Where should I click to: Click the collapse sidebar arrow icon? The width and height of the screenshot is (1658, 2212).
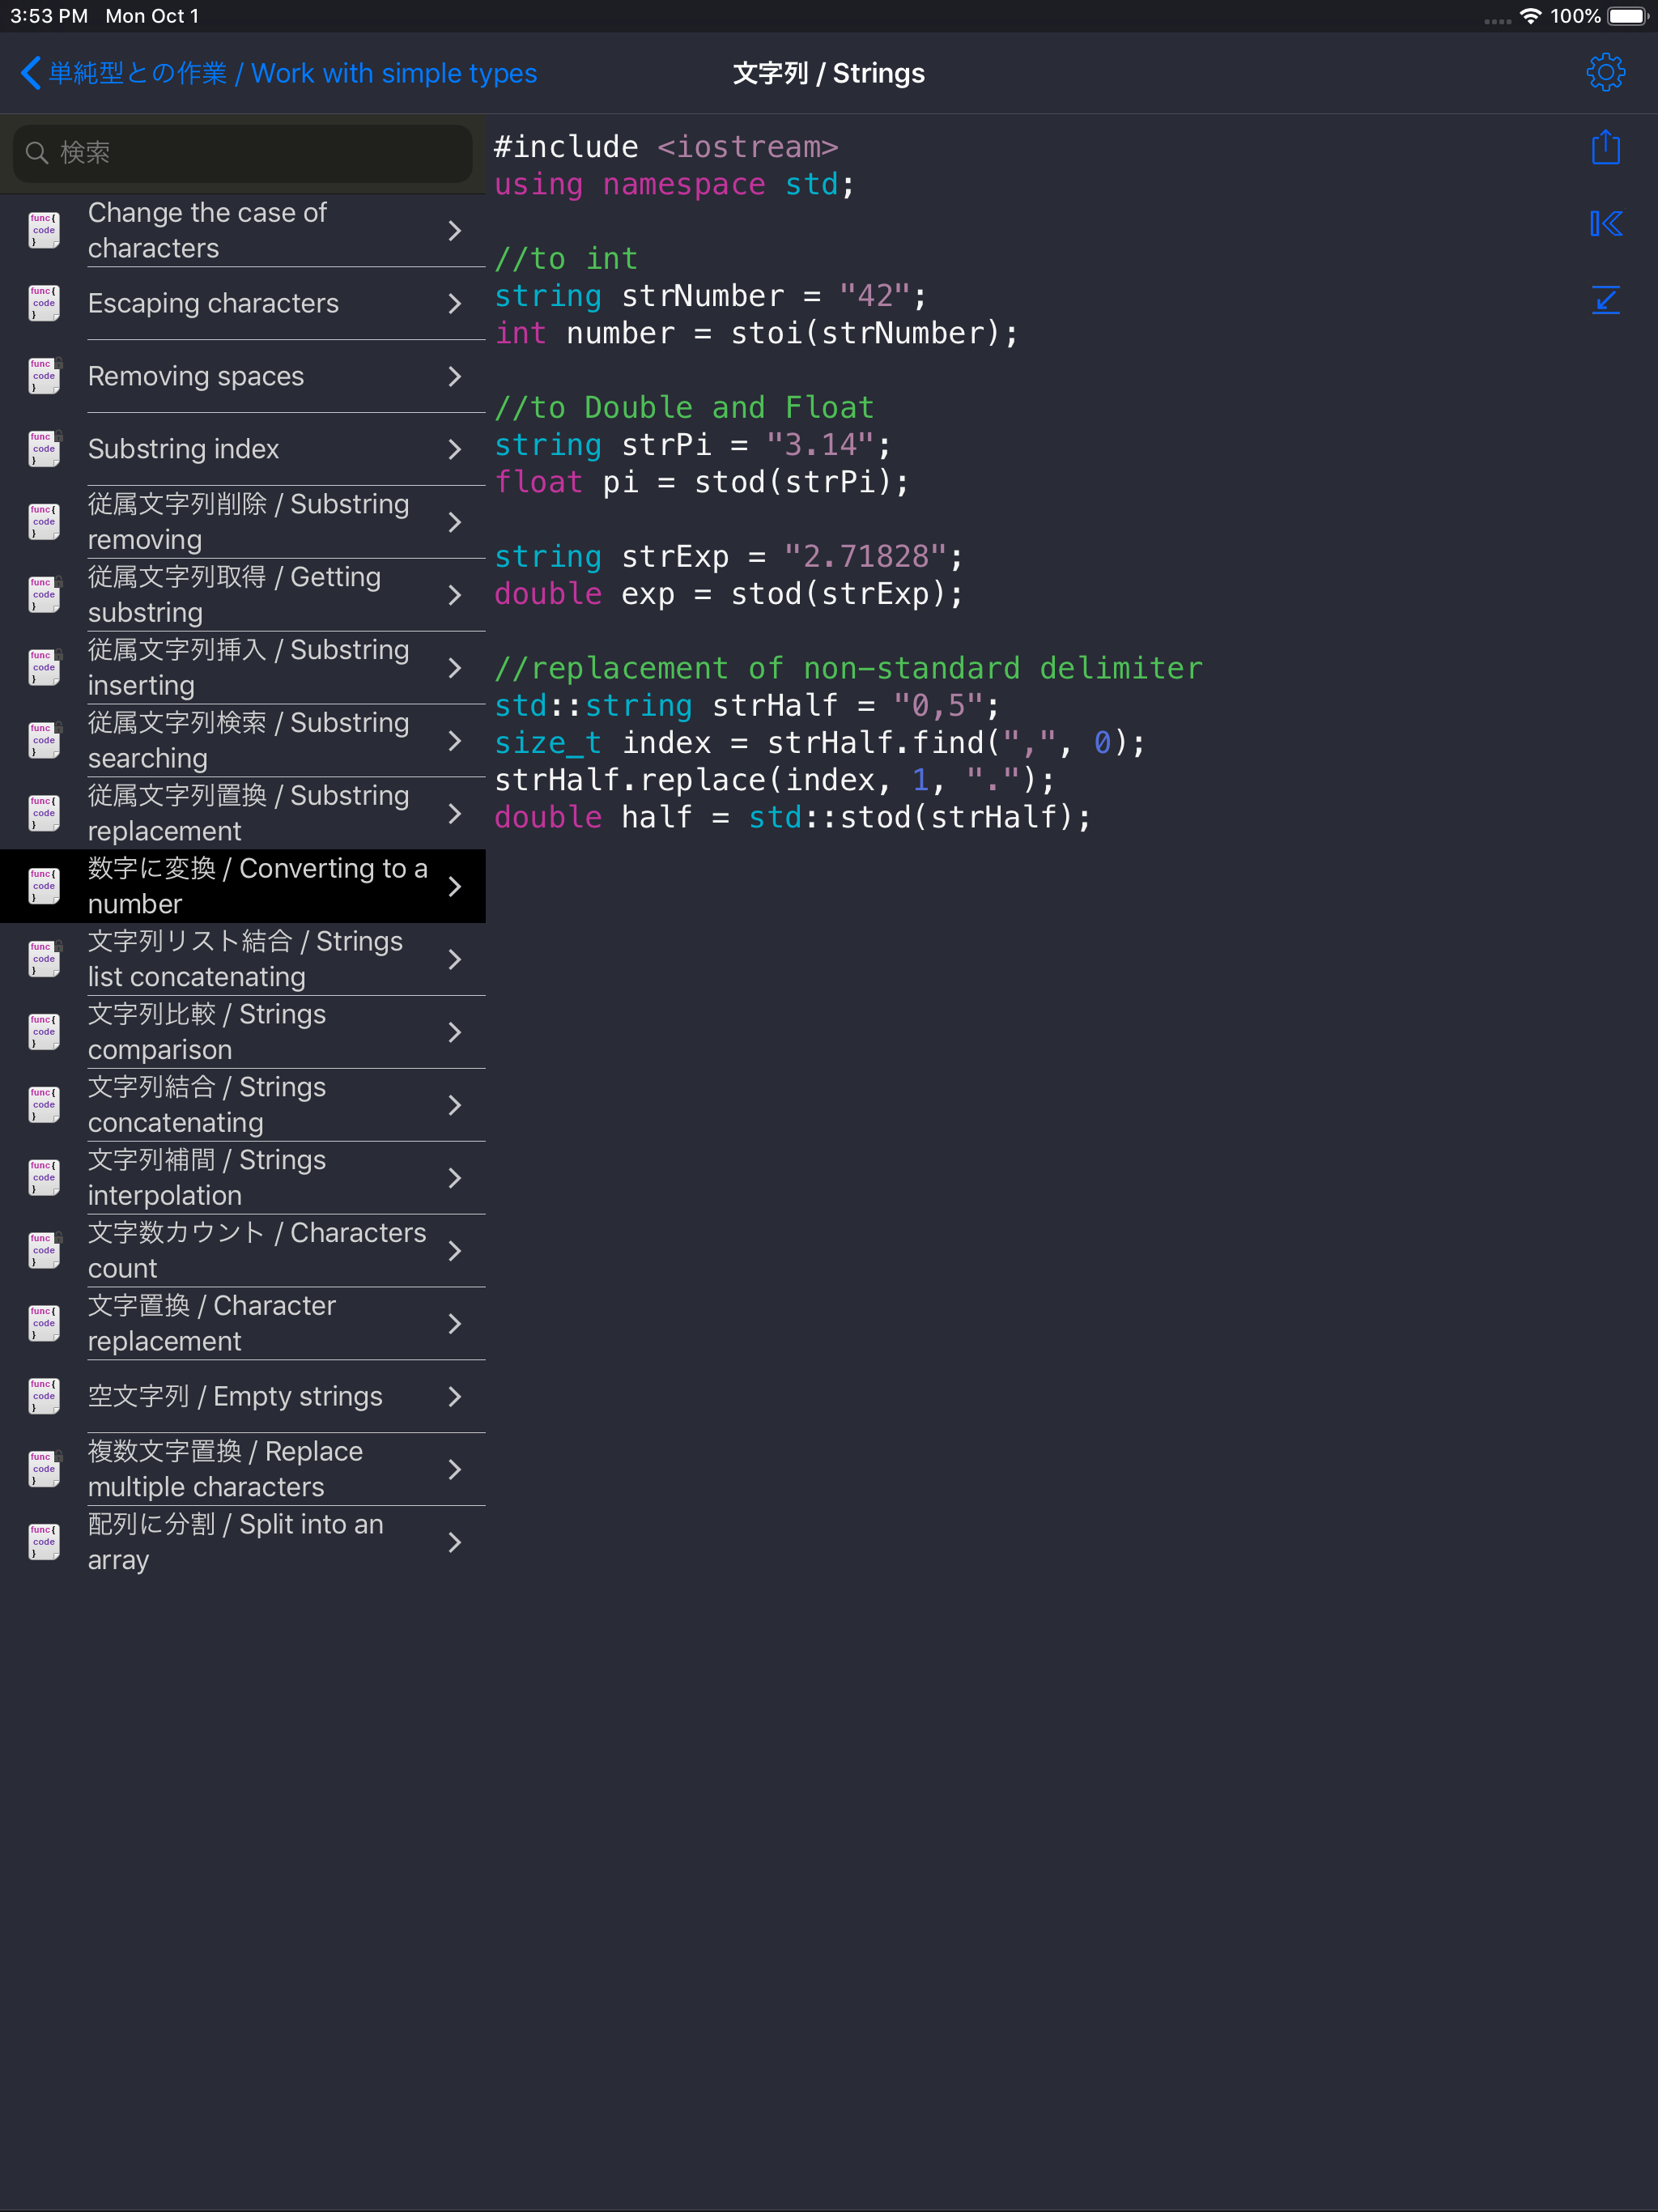1604,223
